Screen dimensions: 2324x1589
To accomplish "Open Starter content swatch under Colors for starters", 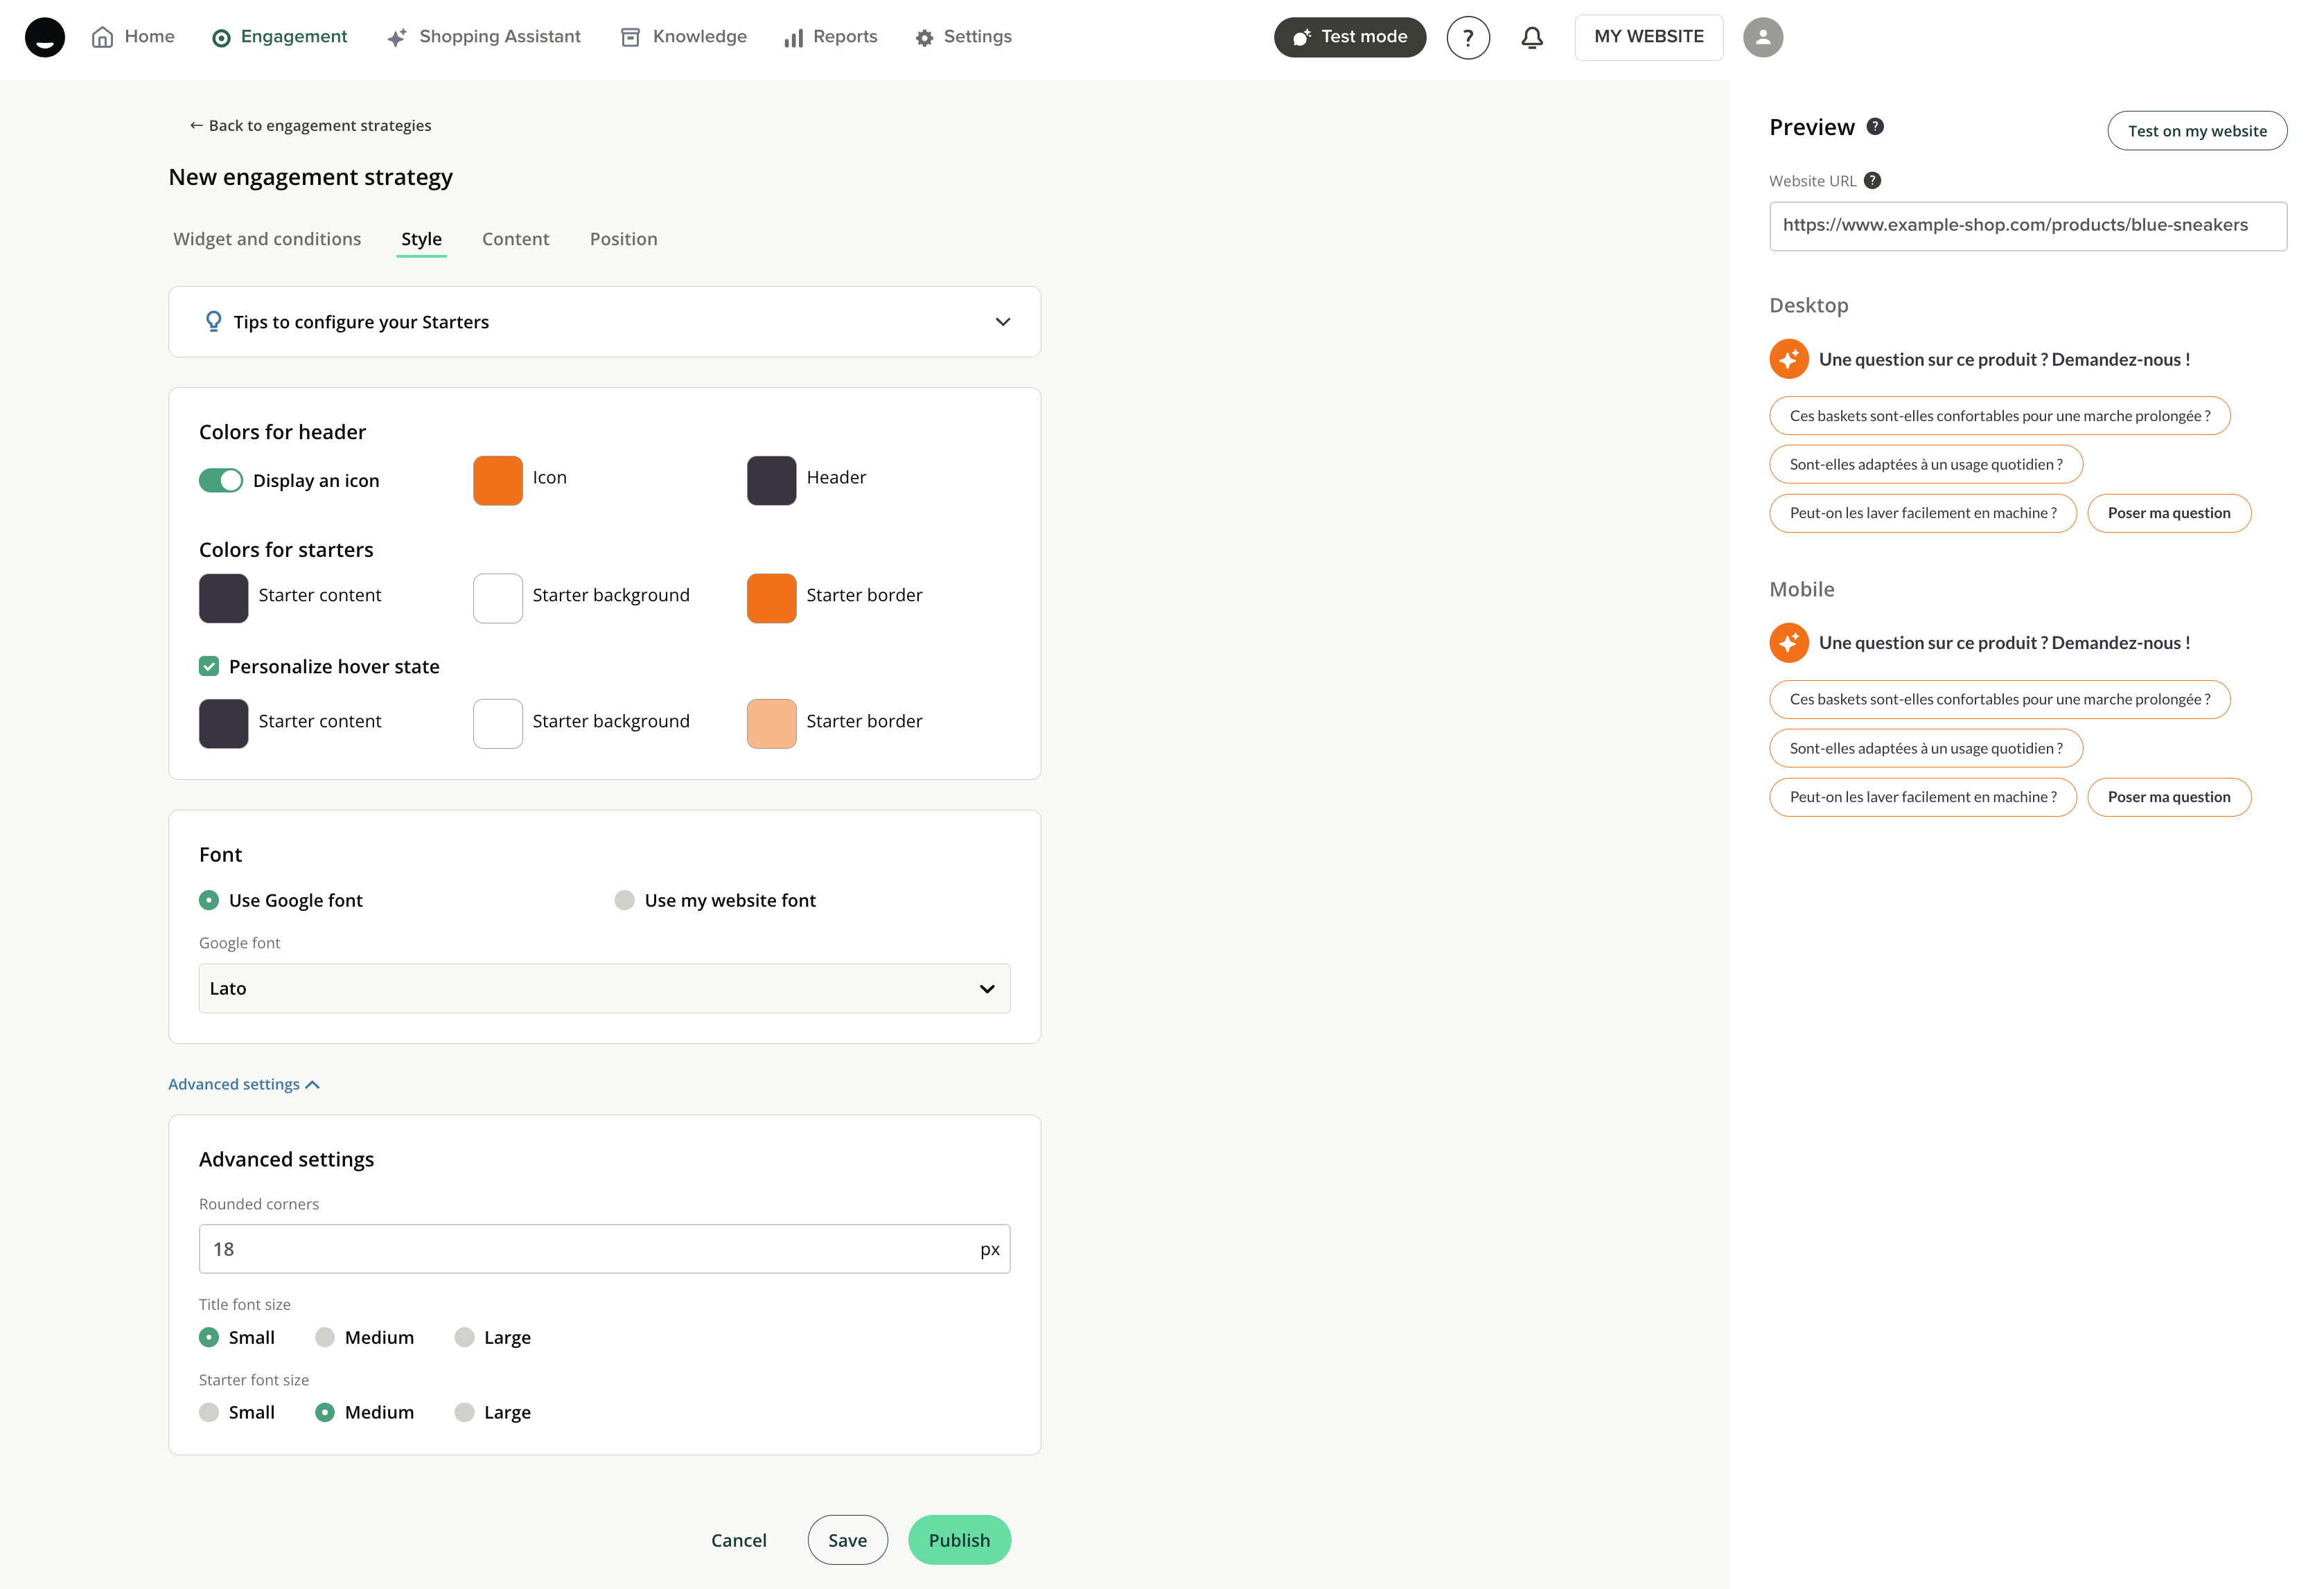I will pyautogui.click(x=224, y=598).
